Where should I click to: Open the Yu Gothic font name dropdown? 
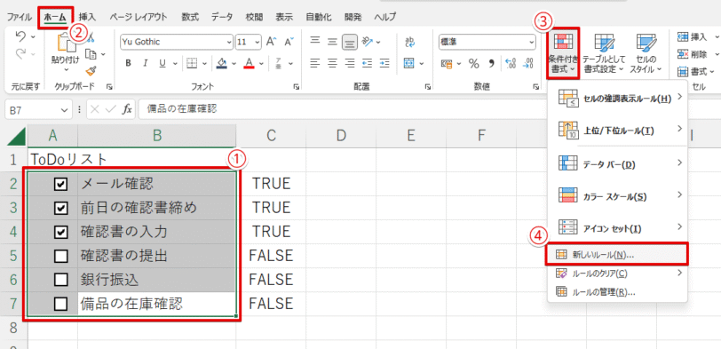[x=229, y=42]
